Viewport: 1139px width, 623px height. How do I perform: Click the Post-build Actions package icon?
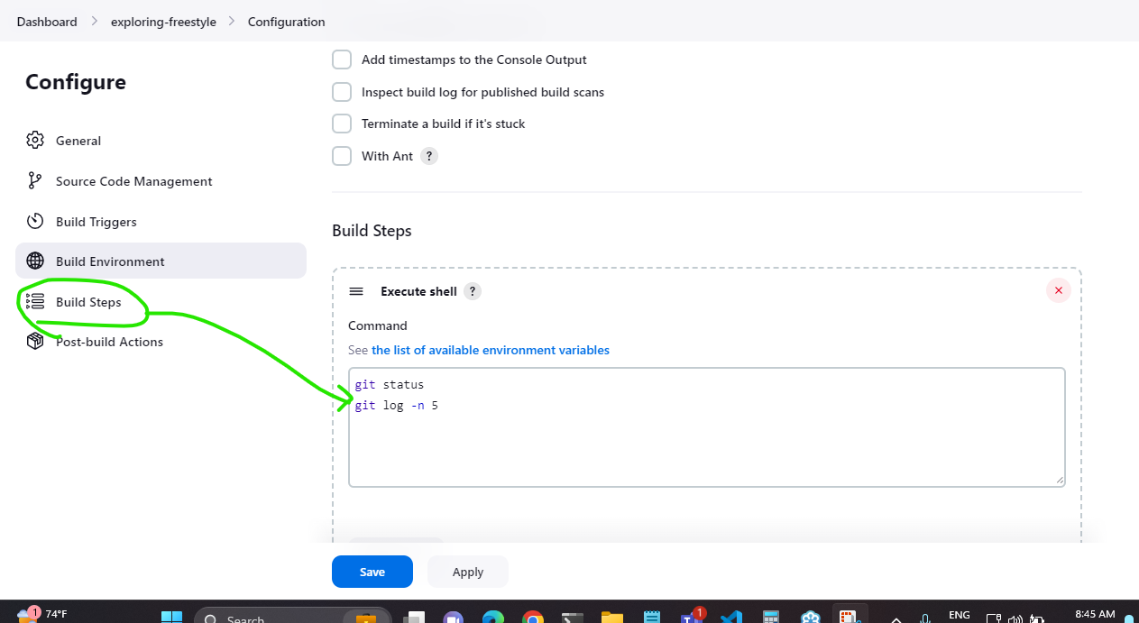tap(34, 341)
